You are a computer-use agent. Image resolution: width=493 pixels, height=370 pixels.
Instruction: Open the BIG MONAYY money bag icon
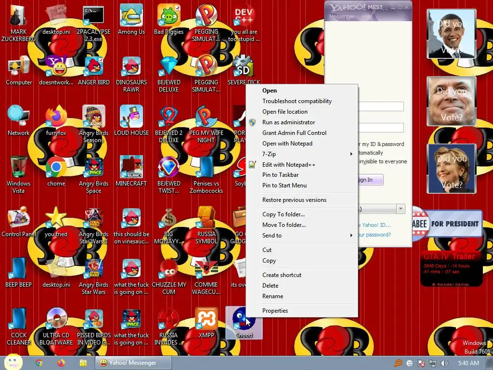click(169, 225)
